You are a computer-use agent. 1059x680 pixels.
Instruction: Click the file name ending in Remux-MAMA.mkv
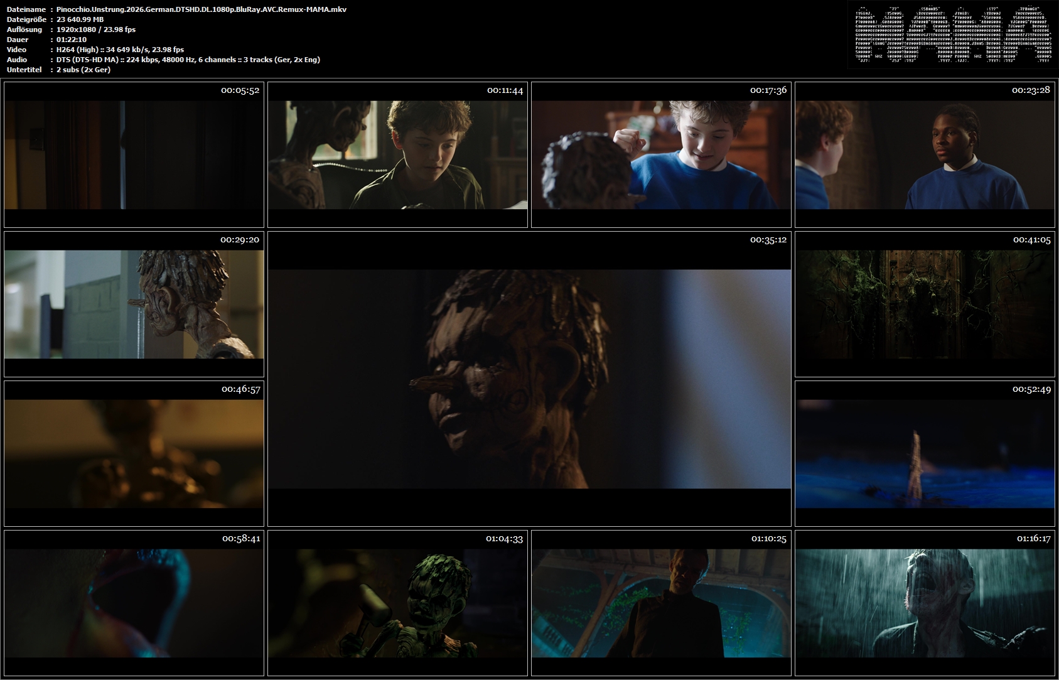tap(202, 9)
